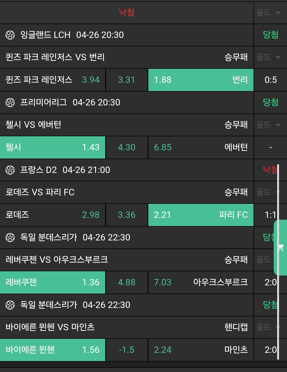The height and width of the screenshot is (372, 287).
Task: Tap the soccer ball icon above 레버쿠젠 match
Action: [10, 238]
